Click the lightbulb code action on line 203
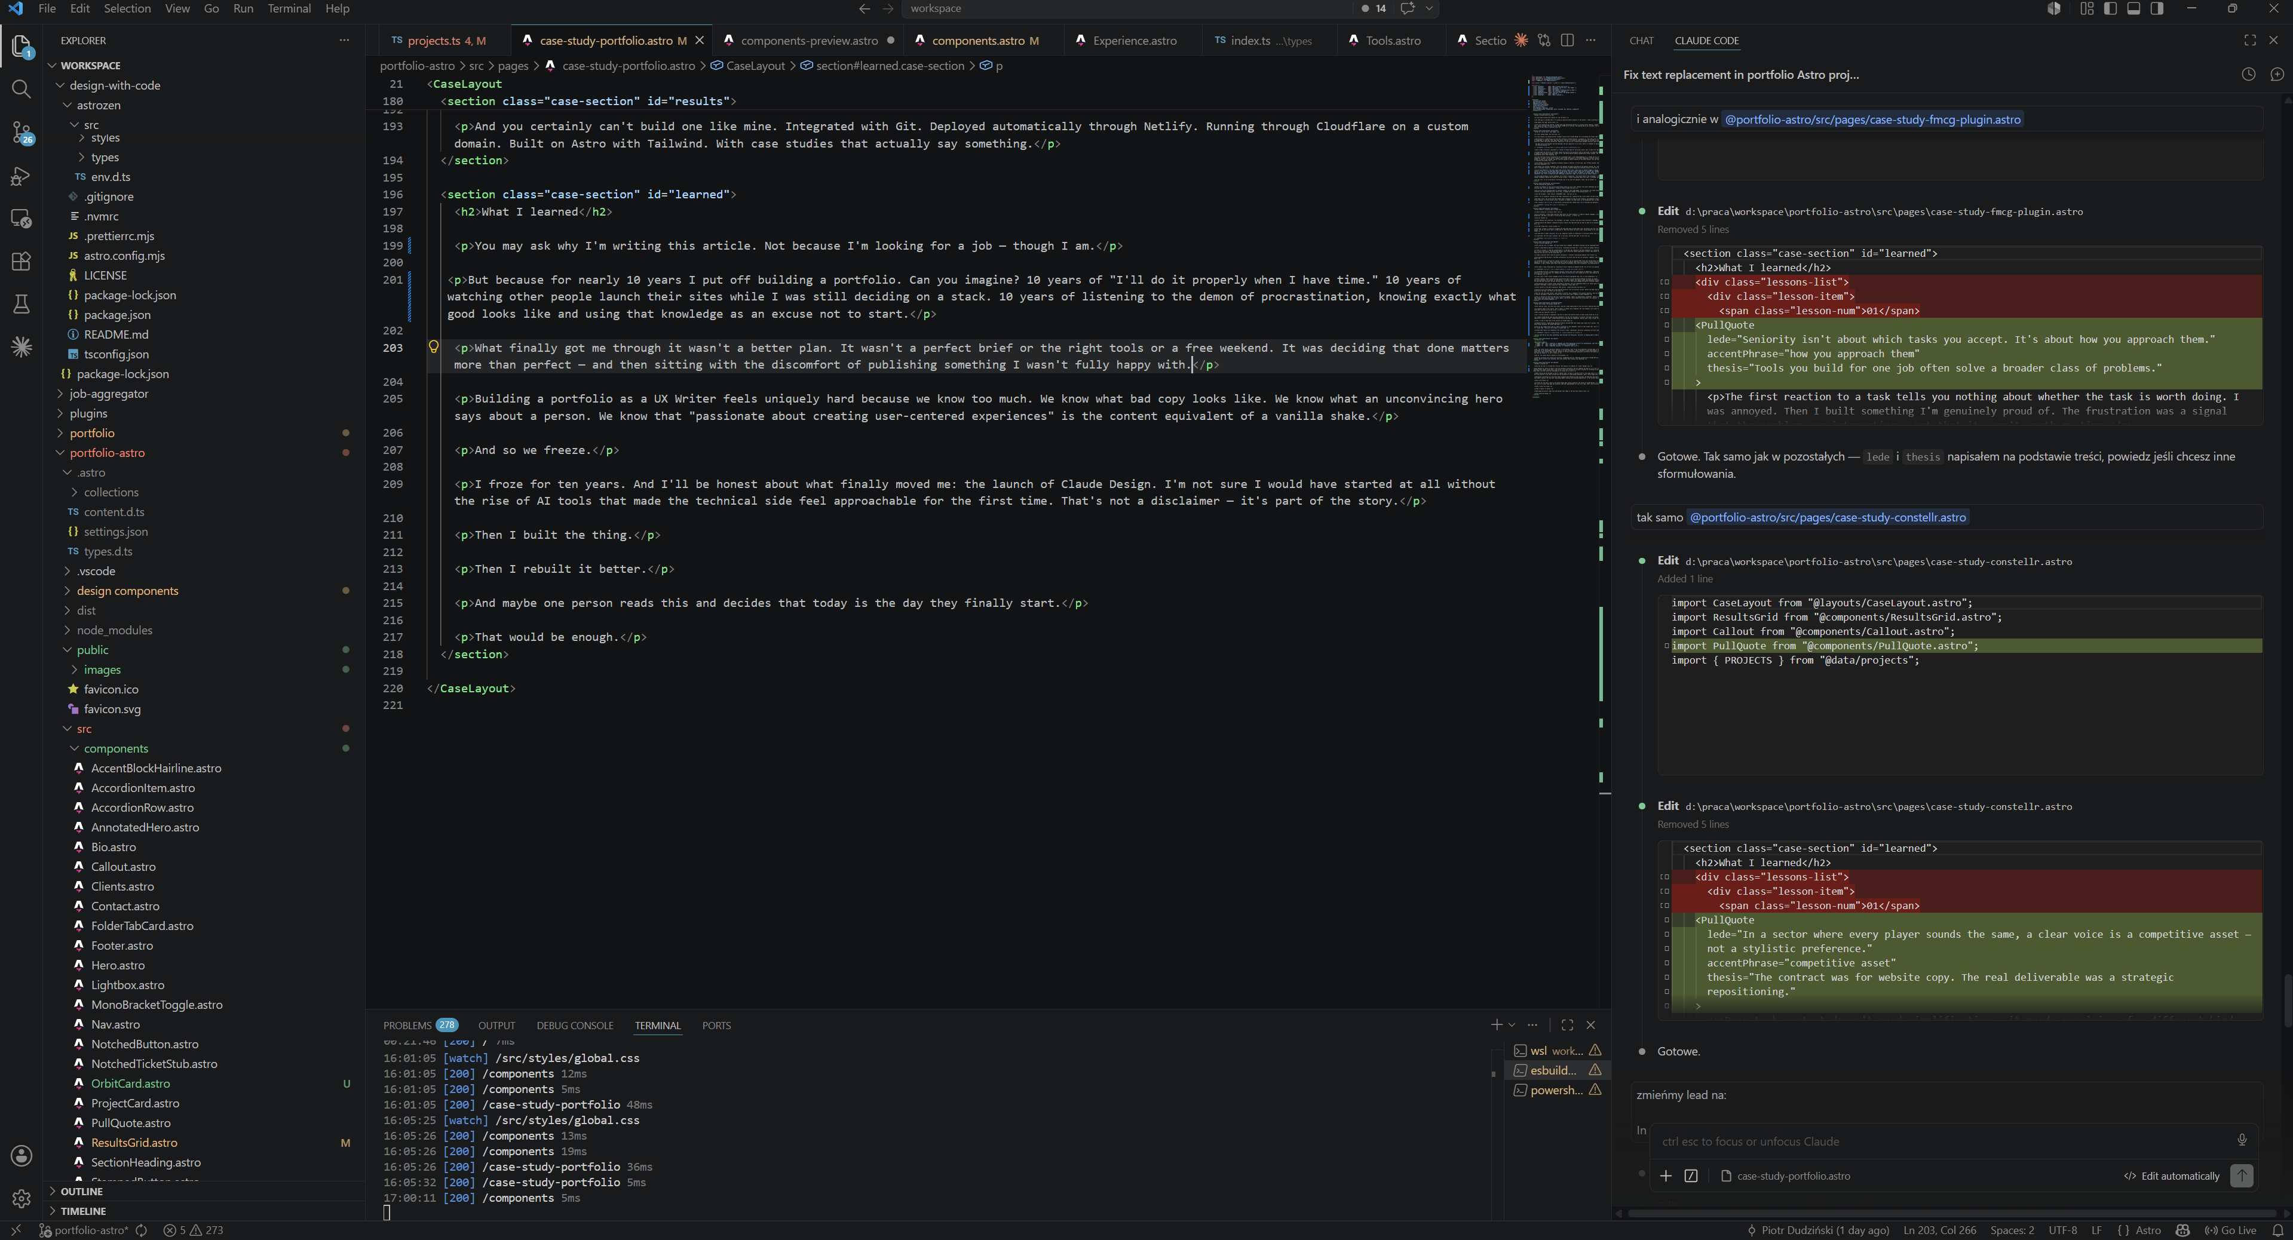 pos(434,347)
